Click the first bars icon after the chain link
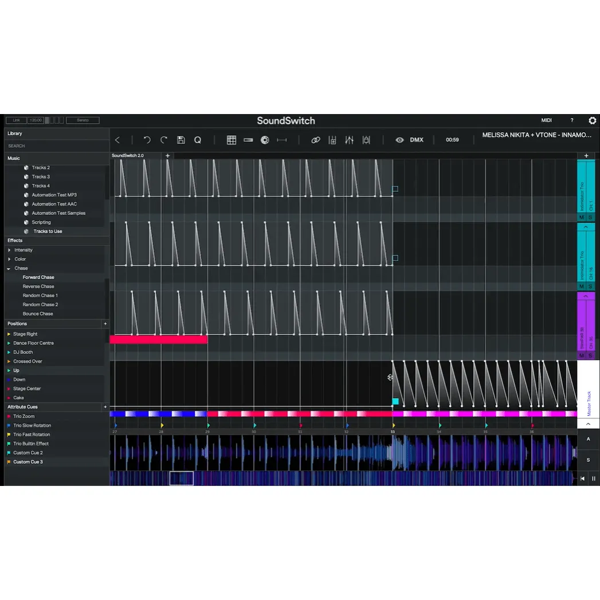This screenshot has width=600, height=600. point(332,140)
